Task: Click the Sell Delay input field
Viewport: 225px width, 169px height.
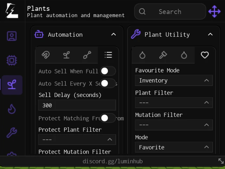Action: (77, 105)
